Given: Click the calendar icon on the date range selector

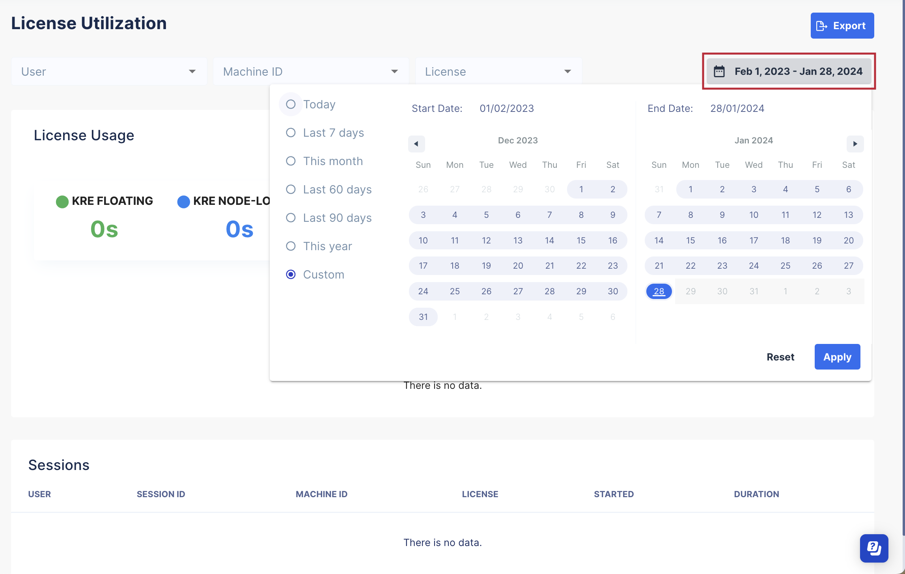Looking at the screenshot, I should [719, 71].
